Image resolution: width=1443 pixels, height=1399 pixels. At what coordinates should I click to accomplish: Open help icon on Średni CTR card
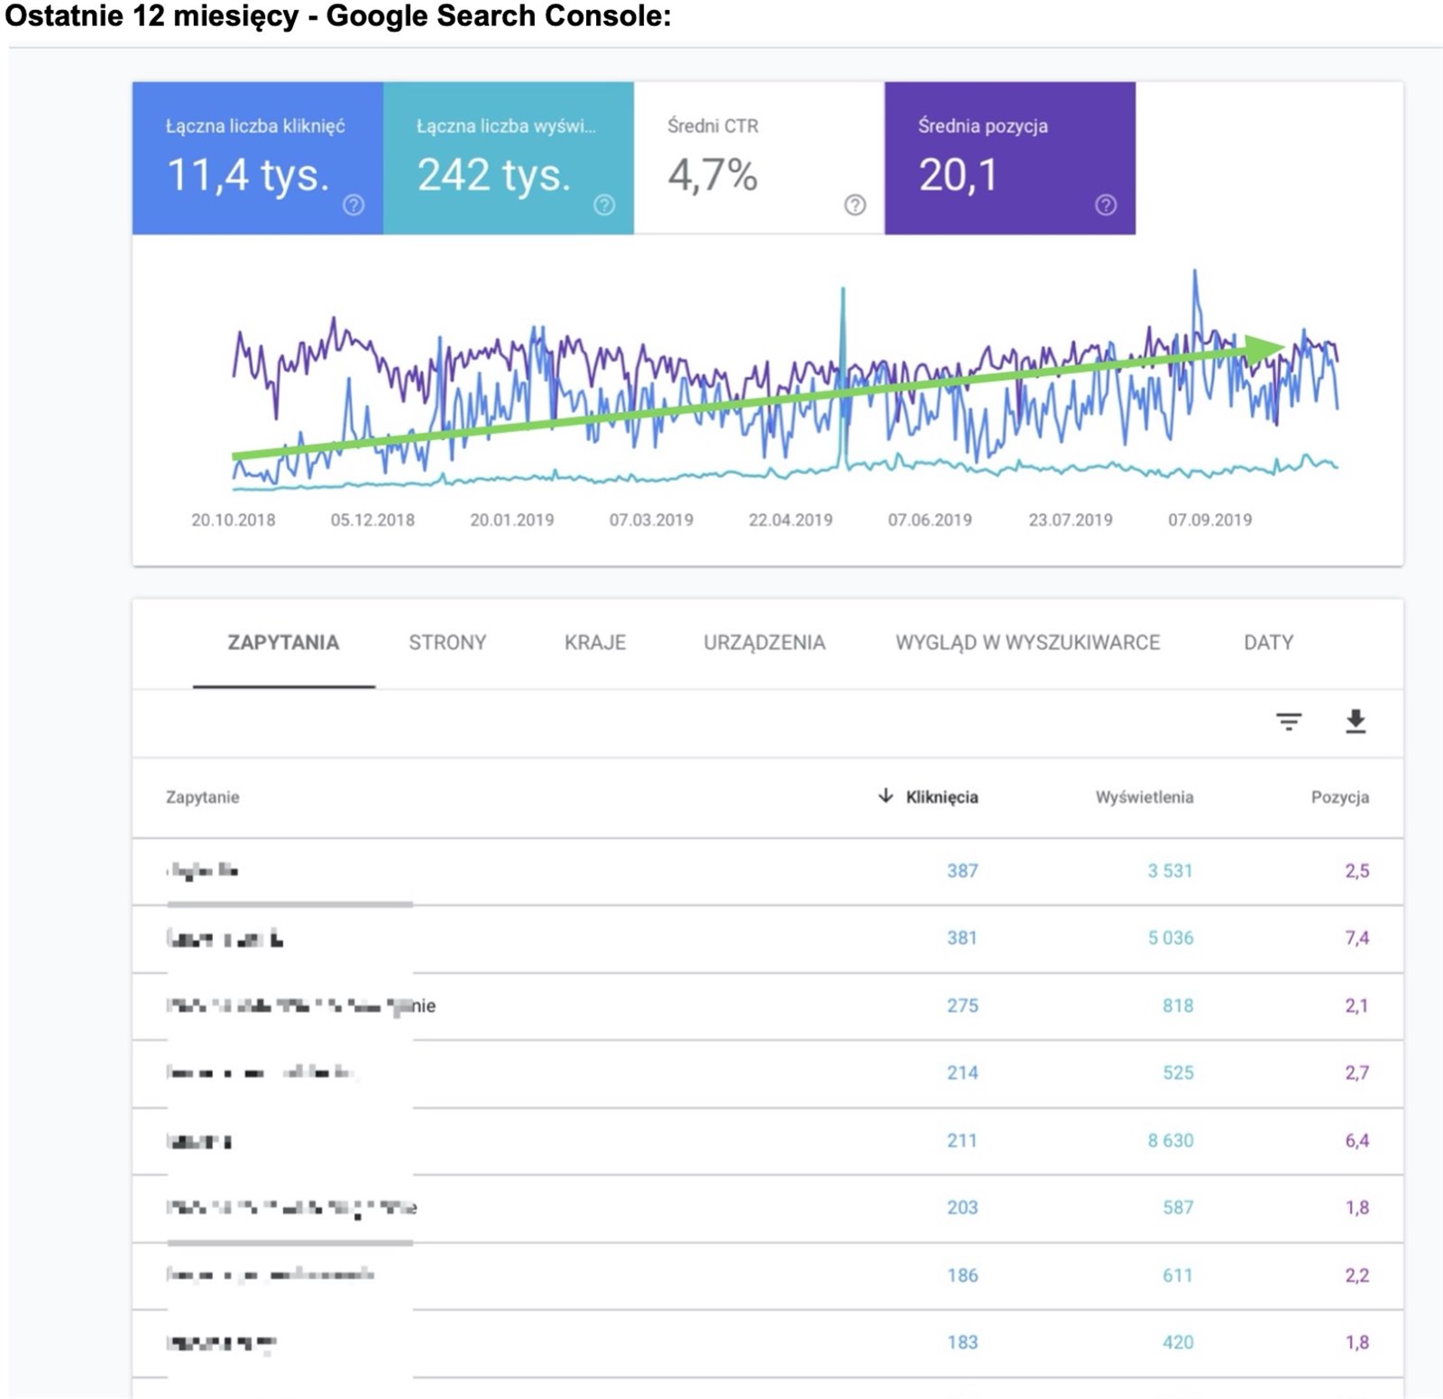click(x=854, y=206)
